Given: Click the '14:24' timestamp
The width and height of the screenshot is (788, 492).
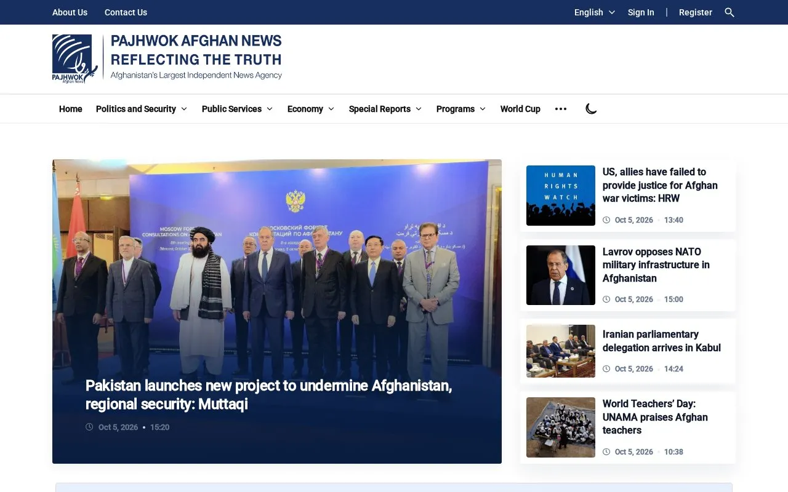Looking at the screenshot, I should pyautogui.click(x=673, y=369).
